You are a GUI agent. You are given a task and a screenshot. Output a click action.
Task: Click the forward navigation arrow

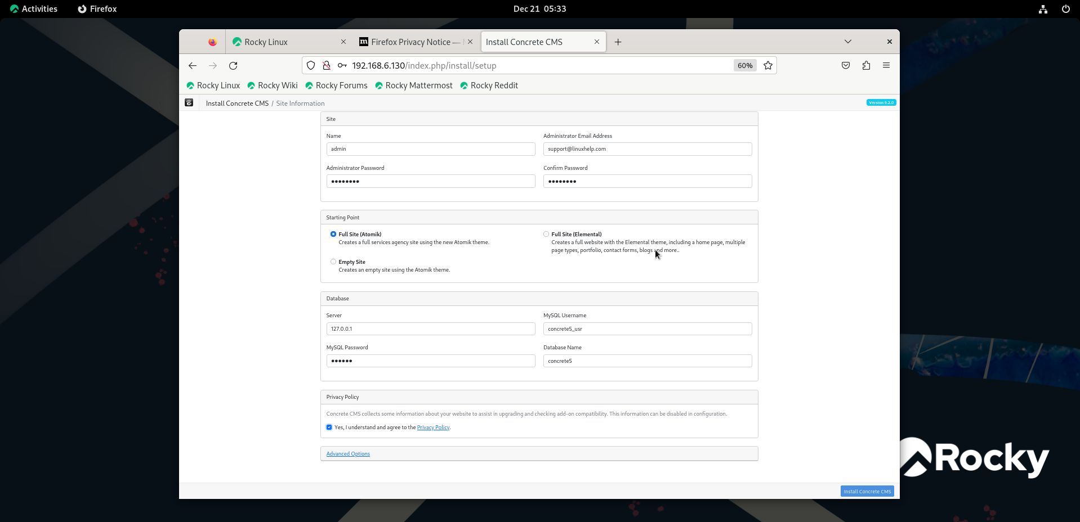pos(213,66)
